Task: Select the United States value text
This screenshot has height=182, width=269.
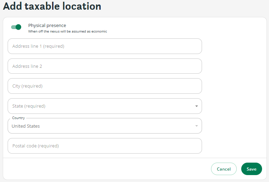Action: pyautogui.click(x=26, y=126)
